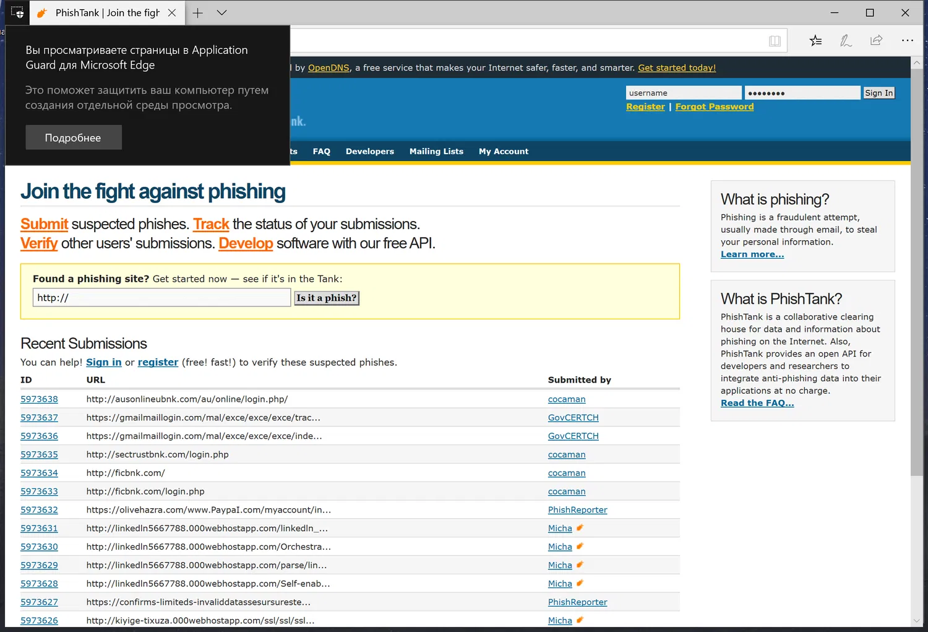928x632 pixels.
Task: Click the "Get started today!" link
Action: 677,67
